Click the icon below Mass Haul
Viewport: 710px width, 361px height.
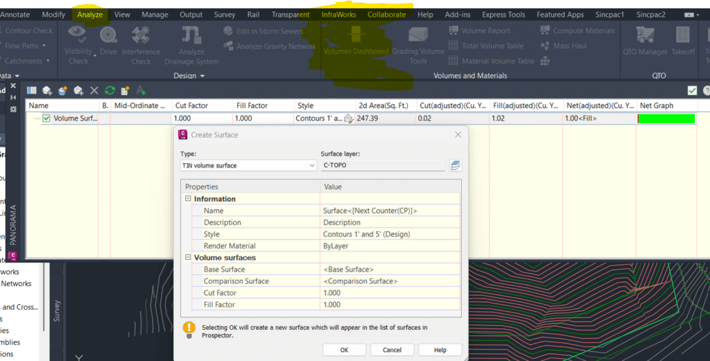point(545,60)
